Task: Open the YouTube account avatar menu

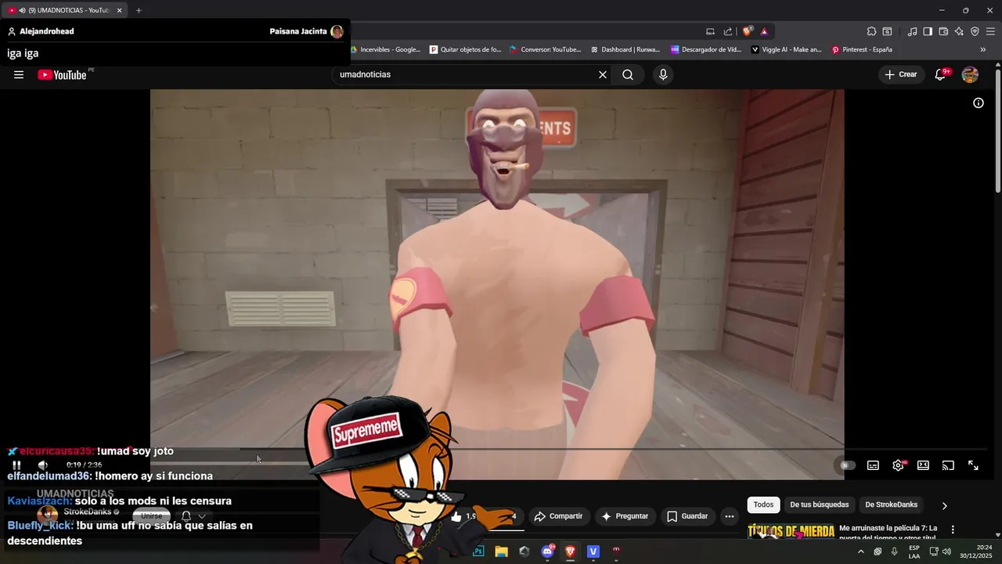Action: [970, 74]
